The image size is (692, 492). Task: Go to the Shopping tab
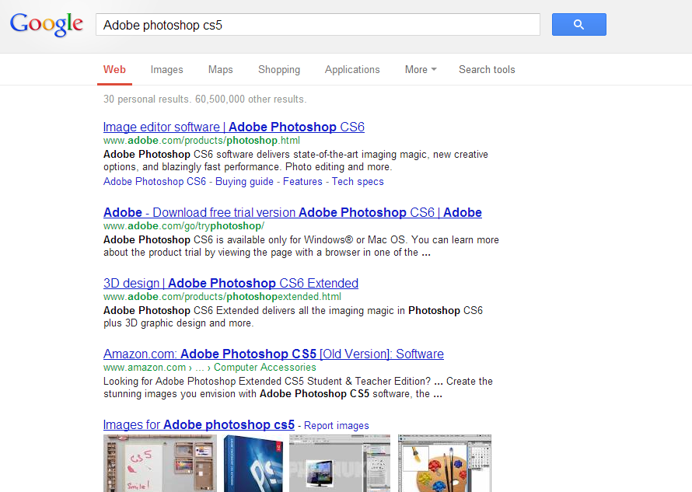[279, 70]
